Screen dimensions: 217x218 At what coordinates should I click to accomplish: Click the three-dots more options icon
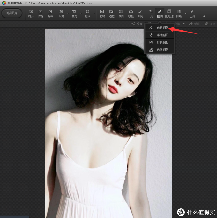click(x=201, y=11)
